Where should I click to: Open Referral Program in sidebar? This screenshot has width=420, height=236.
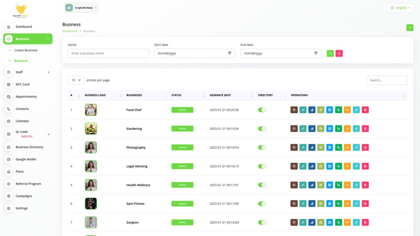click(28, 184)
